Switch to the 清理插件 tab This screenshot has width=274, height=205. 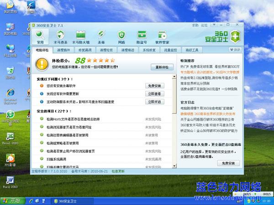tap(63, 50)
